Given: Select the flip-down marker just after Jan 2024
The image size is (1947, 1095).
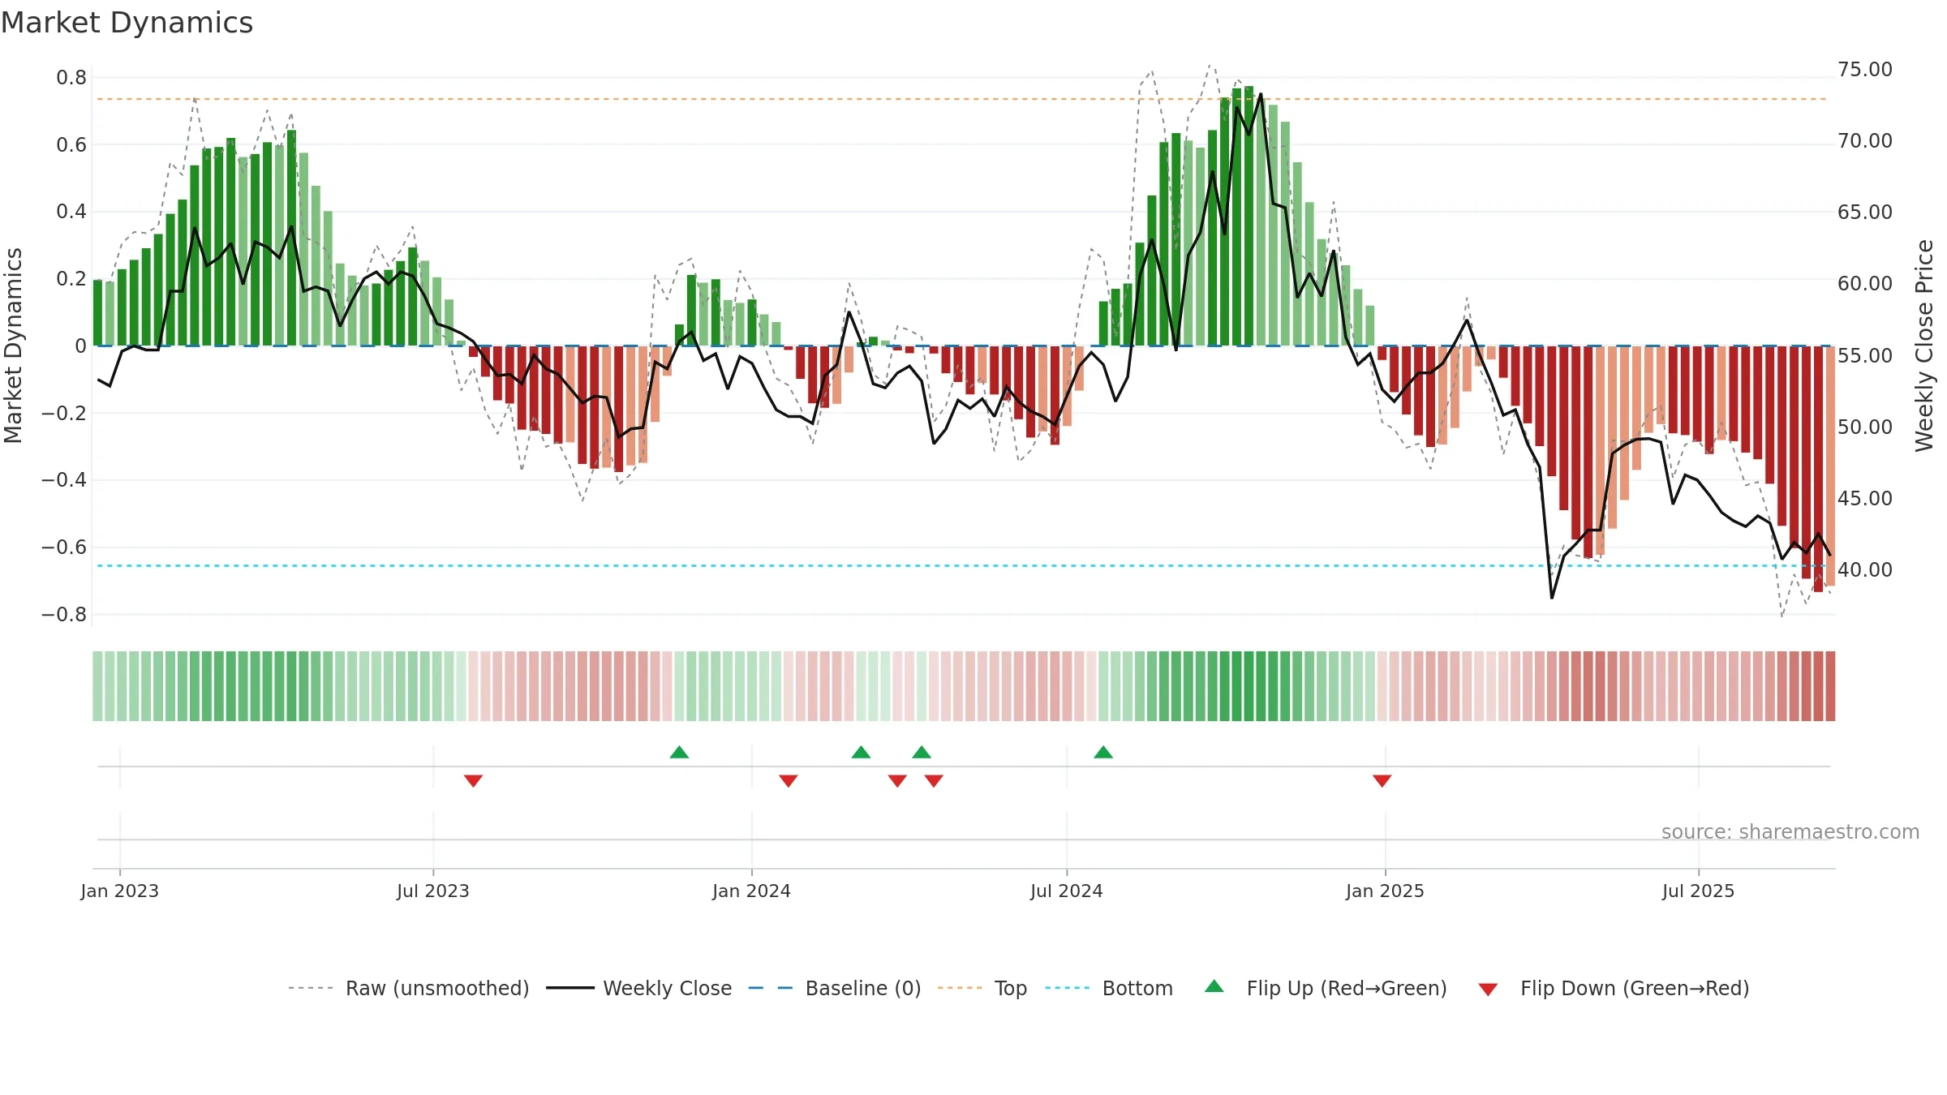Looking at the screenshot, I should pos(789,781).
